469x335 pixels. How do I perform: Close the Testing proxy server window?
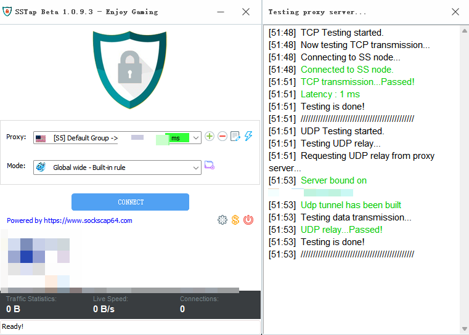pos(455,12)
